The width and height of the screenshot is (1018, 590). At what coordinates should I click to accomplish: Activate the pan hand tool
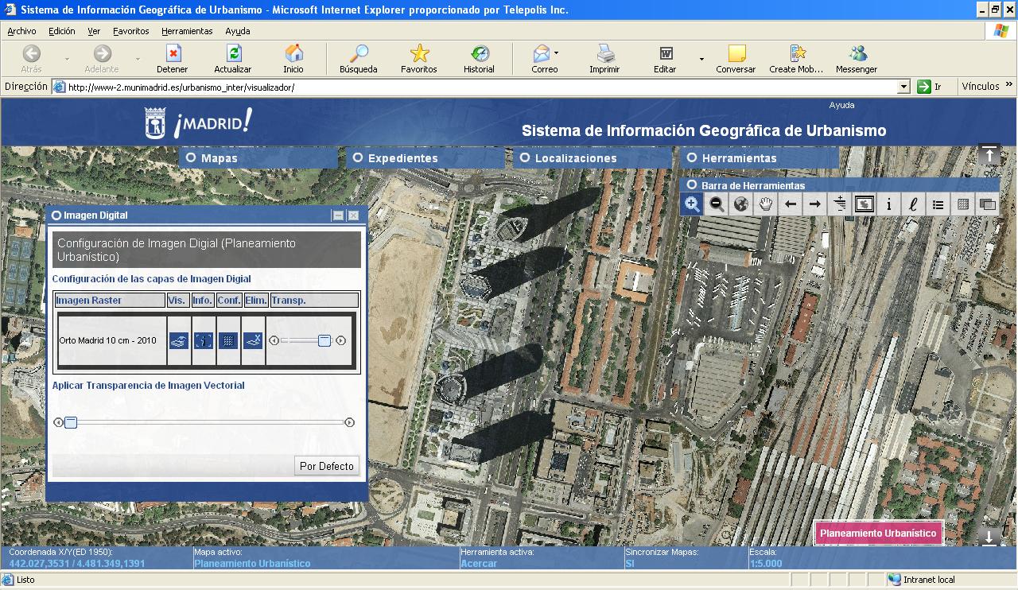[x=766, y=204]
